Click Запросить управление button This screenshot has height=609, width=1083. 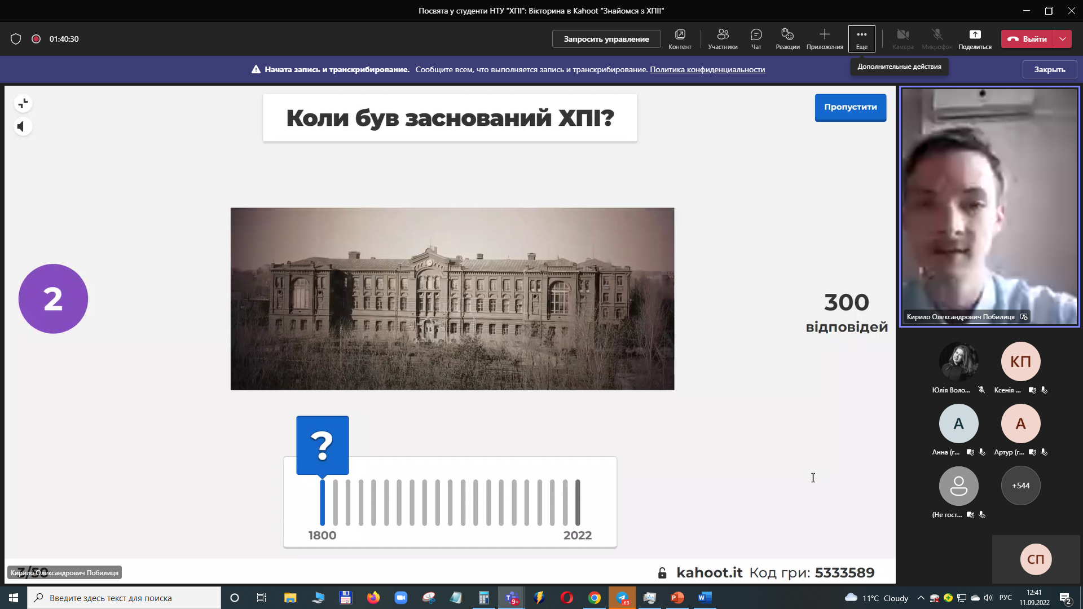coord(606,39)
